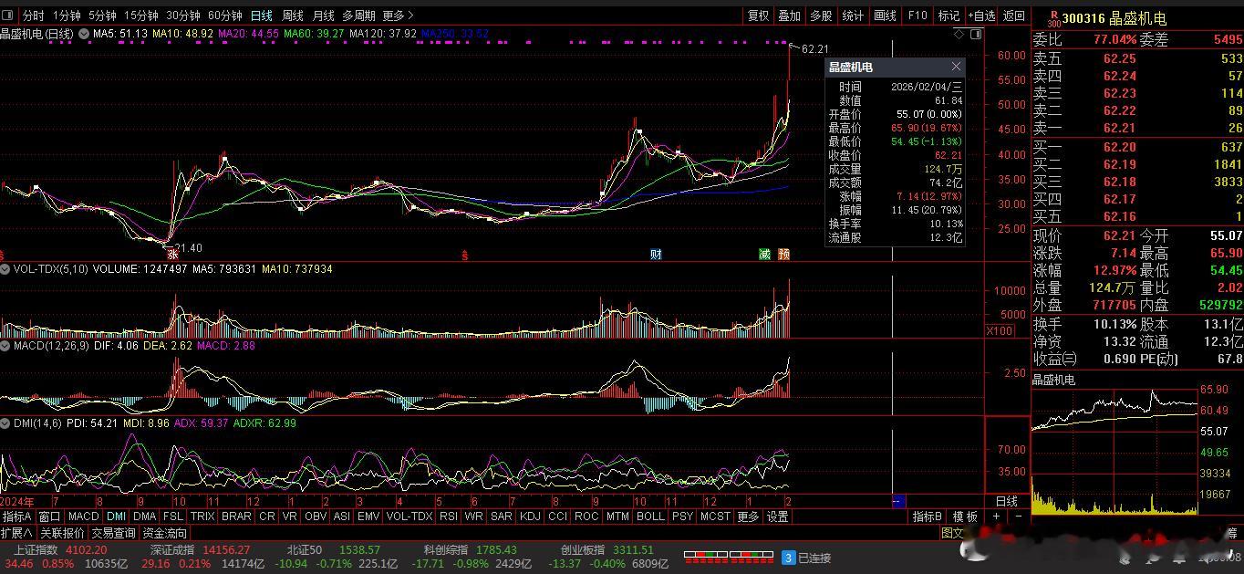This screenshot has height=574, width=1244.
Task: Click the minus zoom-out button
Action: point(1019,517)
